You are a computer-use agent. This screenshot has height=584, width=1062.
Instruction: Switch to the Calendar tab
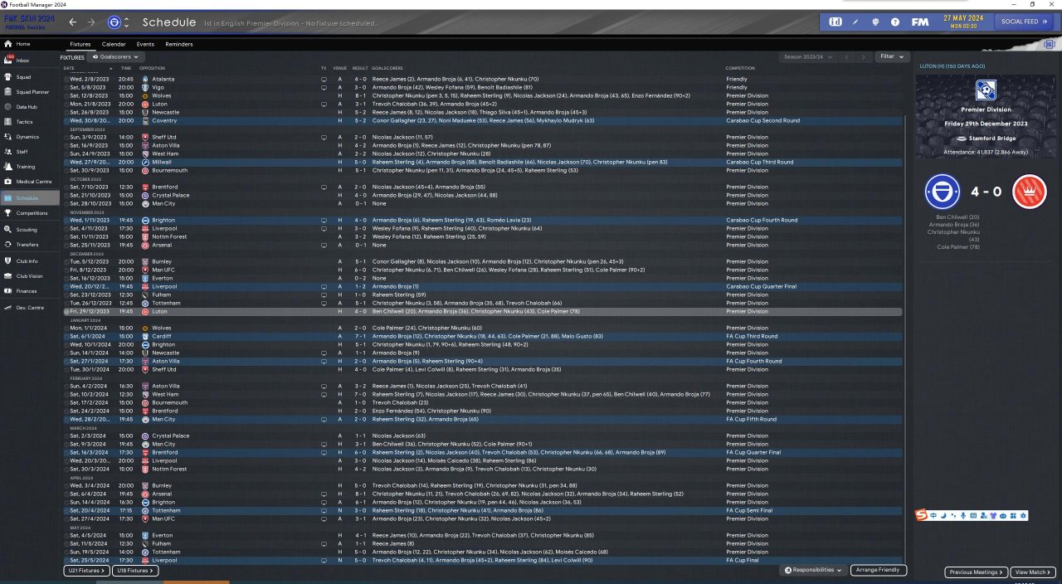click(x=114, y=44)
